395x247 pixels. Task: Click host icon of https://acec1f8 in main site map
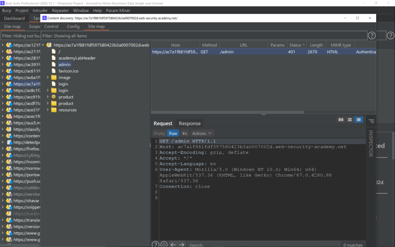coord(9,116)
